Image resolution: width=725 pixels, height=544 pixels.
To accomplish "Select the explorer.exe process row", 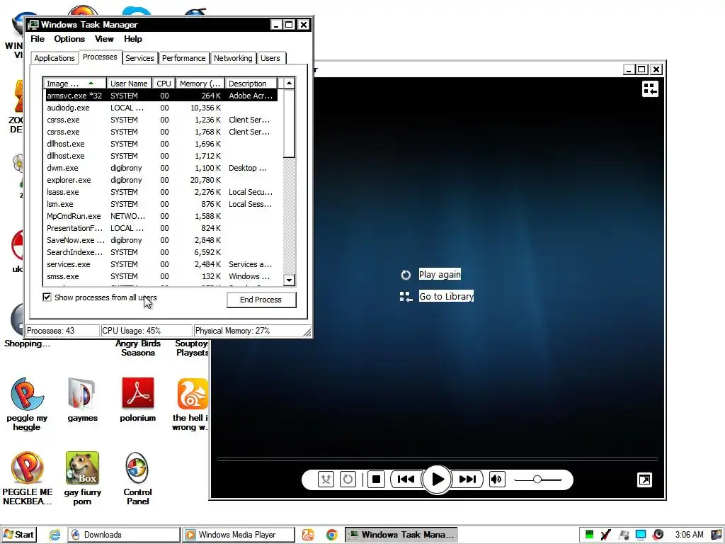I will [161, 180].
